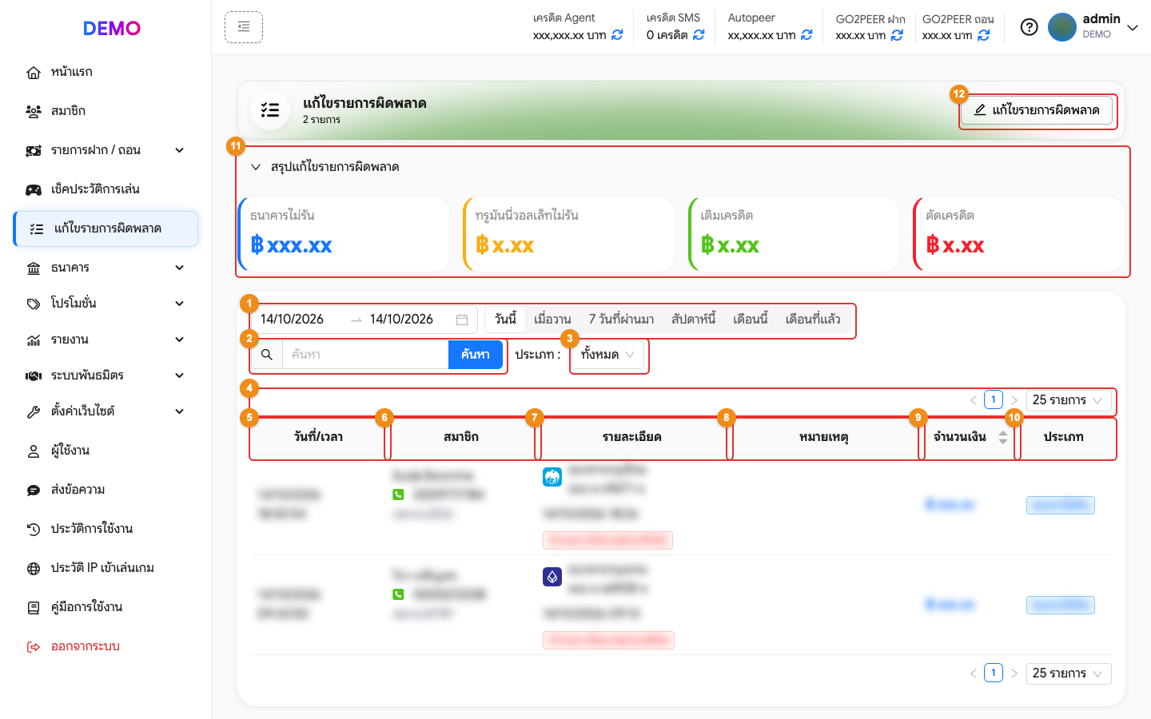Click the ค้นหา search input field
Viewport: 1151px width, 719px height.
pyautogui.click(x=365, y=355)
